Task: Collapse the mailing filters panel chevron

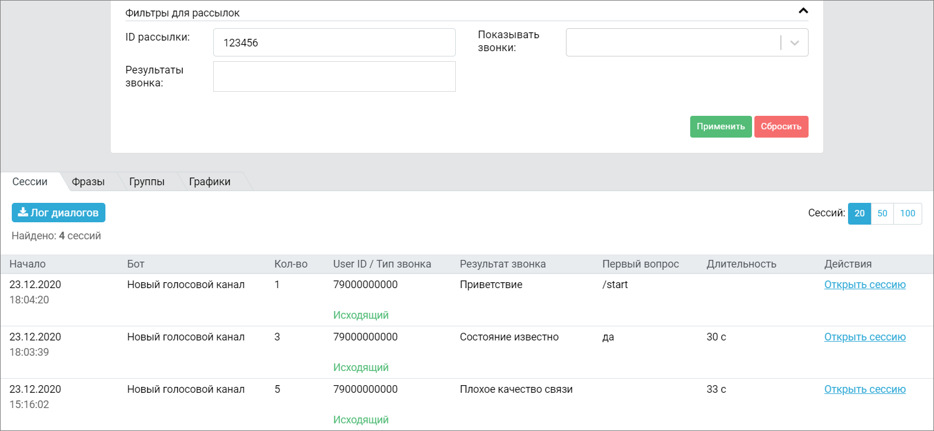Action: pos(803,11)
